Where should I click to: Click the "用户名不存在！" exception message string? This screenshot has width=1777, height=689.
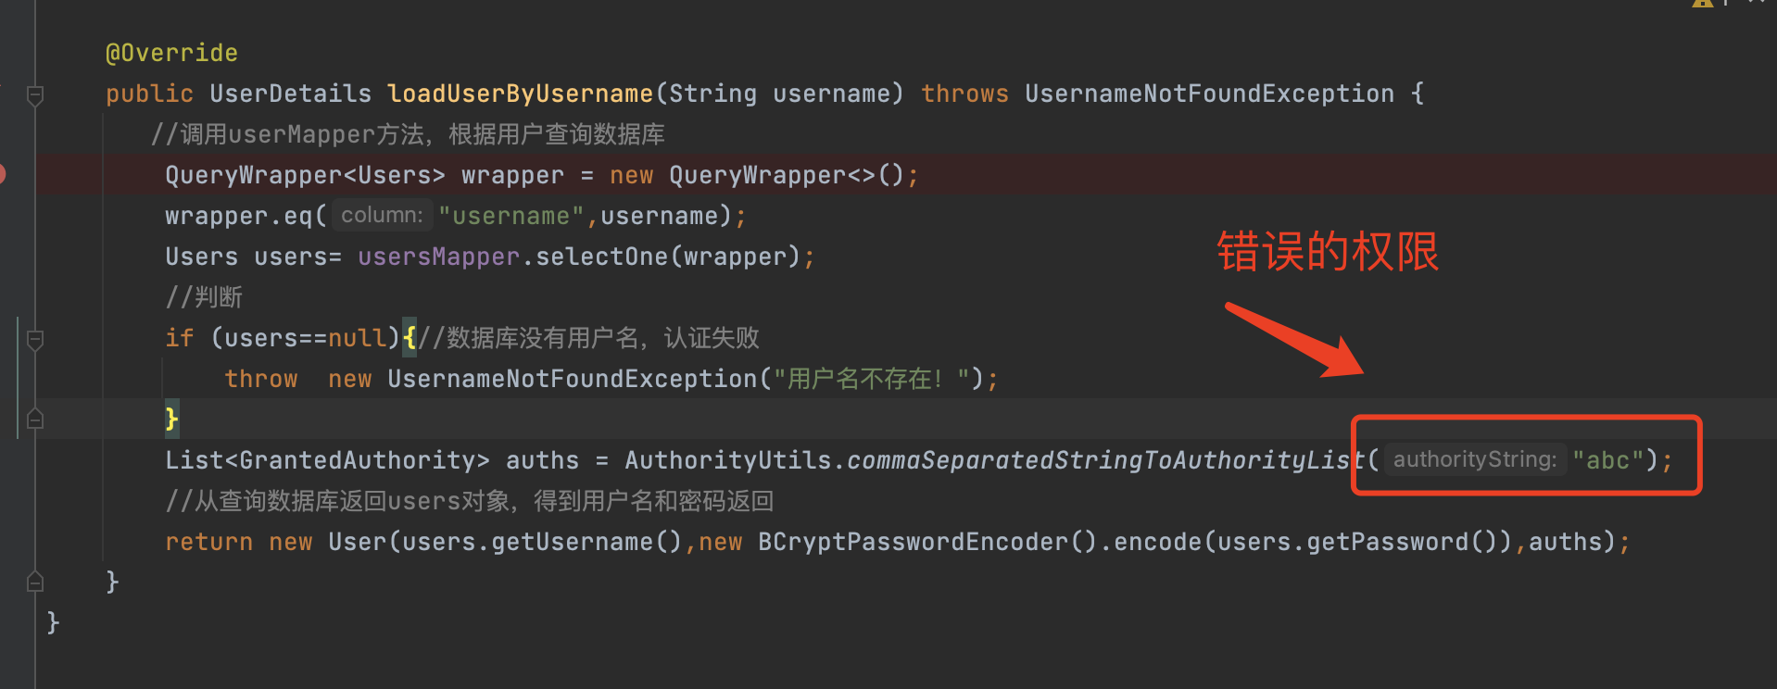coord(872,379)
